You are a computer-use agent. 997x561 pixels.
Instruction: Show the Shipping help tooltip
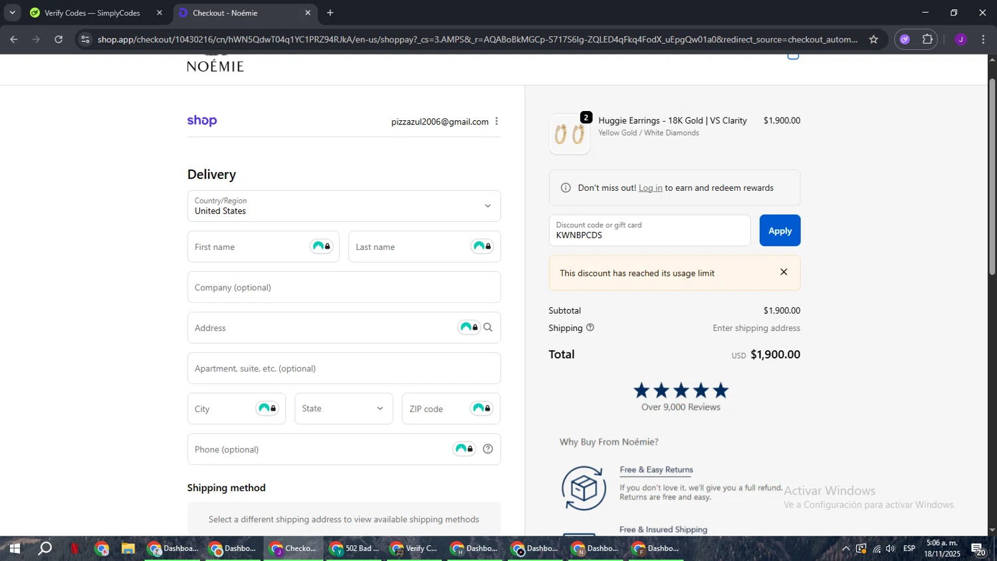(x=590, y=328)
